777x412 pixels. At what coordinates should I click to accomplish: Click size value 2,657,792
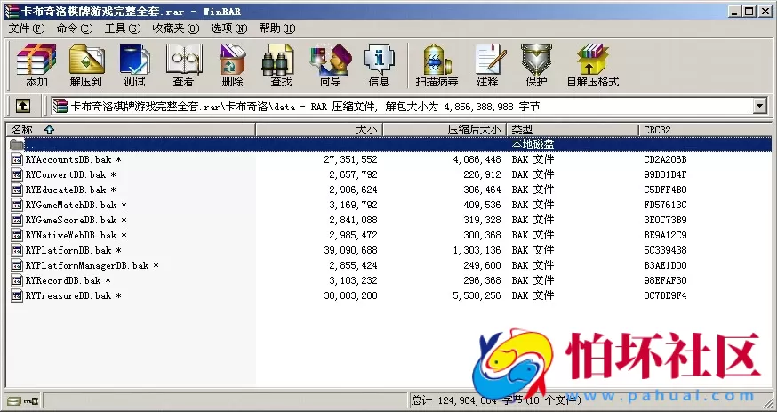click(353, 174)
